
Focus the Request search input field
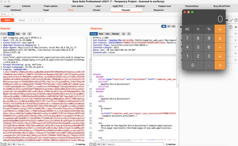[x=45, y=144]
